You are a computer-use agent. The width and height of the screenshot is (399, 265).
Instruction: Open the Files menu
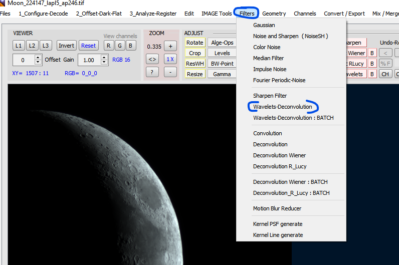pyautogui.click(x=5, y=14)
